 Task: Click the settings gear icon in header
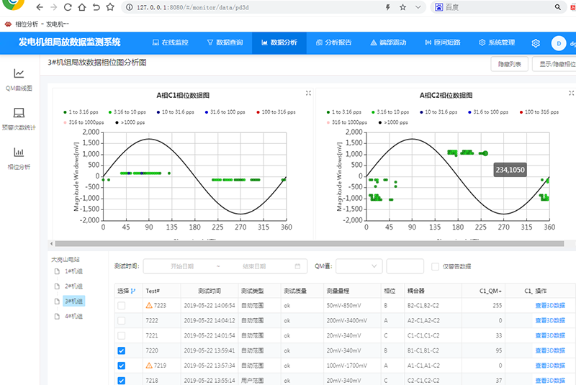536,42
